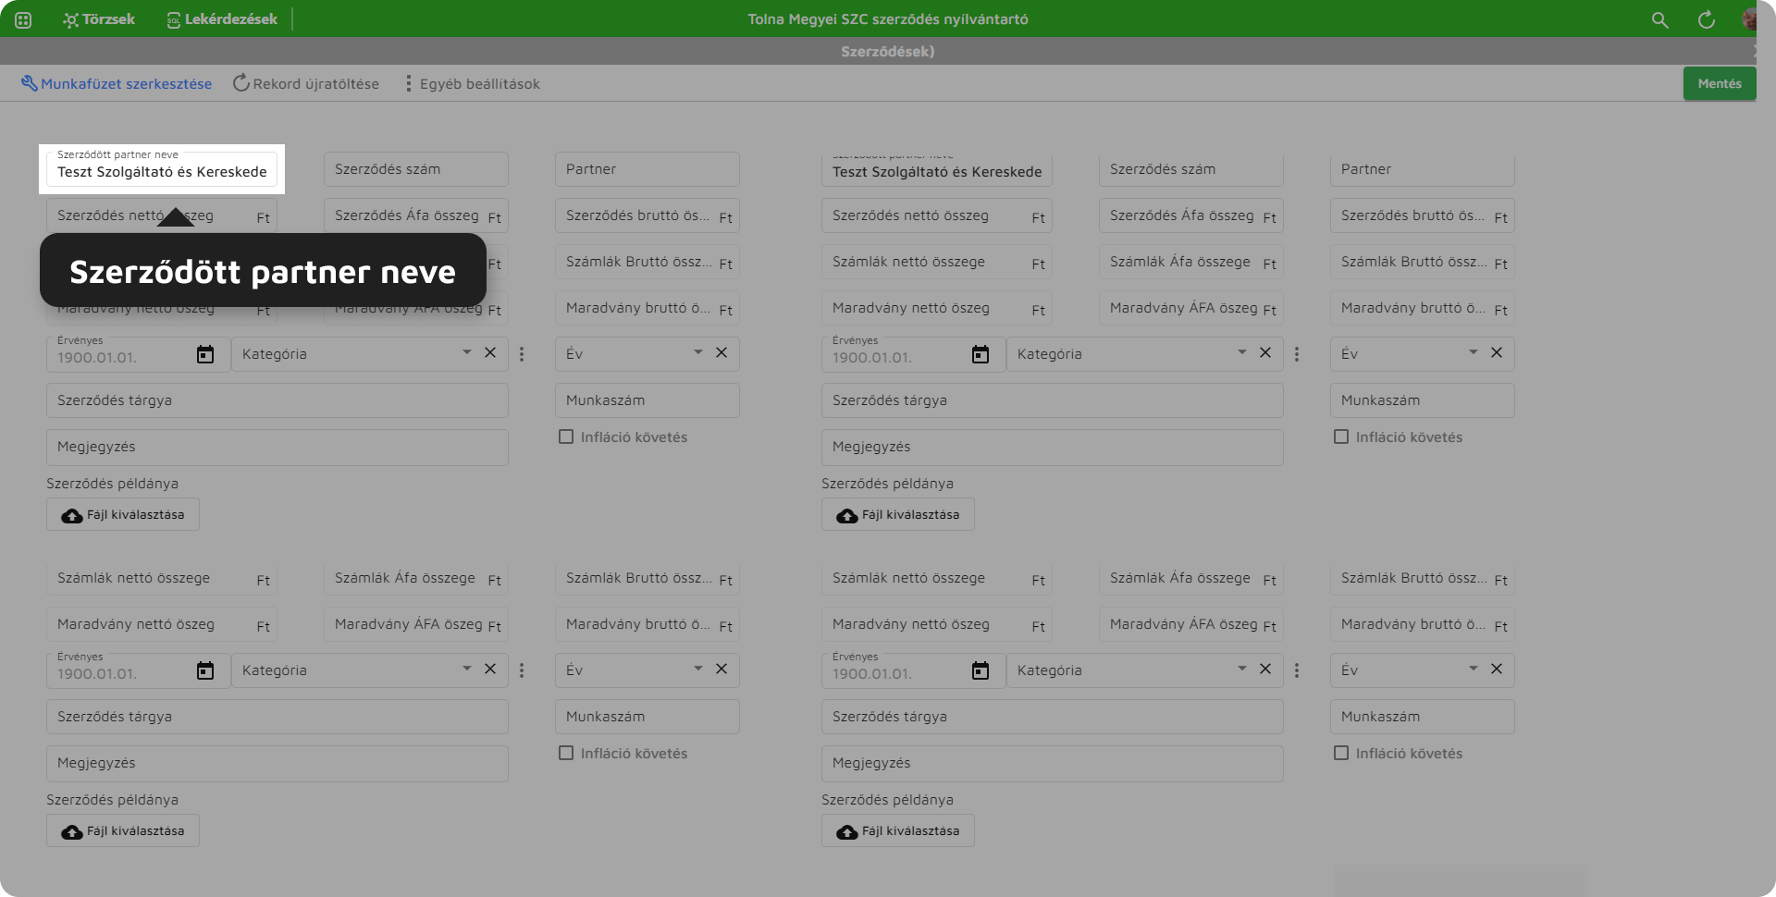Screen dimensions: 1776x897
Task: Open the apps grid icon in top bar
Action: [x=23, y=19]
